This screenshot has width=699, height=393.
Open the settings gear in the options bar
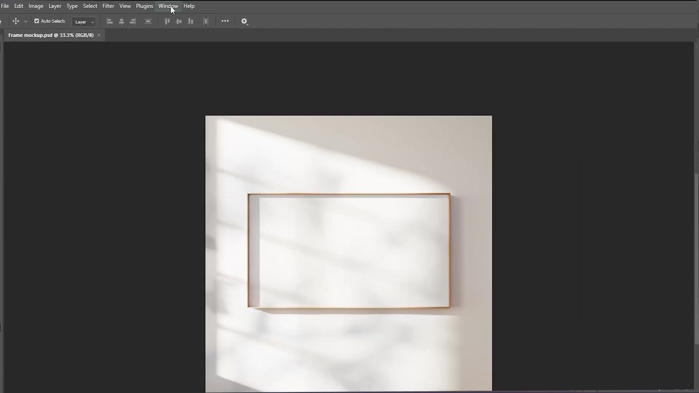[245, 21]
